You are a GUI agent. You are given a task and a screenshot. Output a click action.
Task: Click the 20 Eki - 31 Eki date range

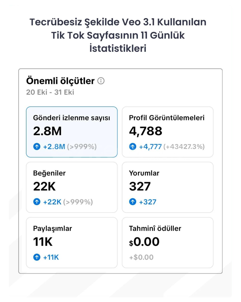tap(50, 92)
